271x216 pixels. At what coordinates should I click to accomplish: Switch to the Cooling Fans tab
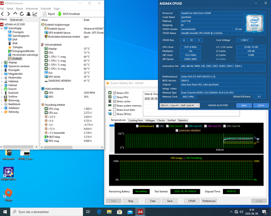coord(135,120)
